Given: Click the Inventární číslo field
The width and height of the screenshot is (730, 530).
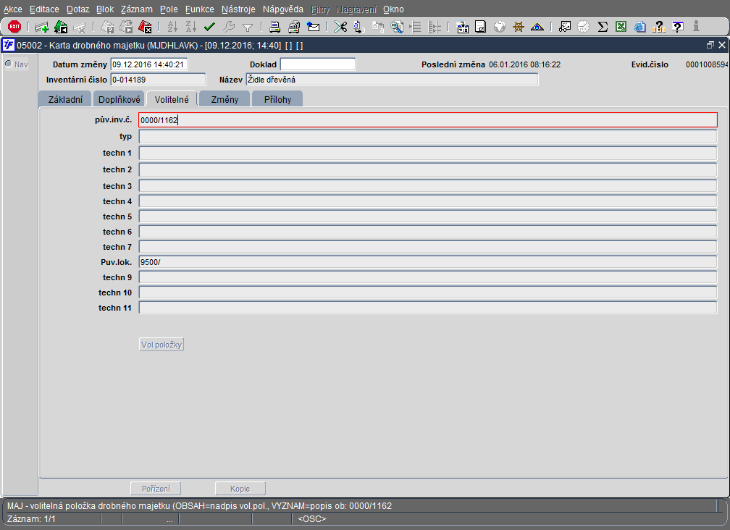Looking at the screenshot, I should (x=158, y=80).
